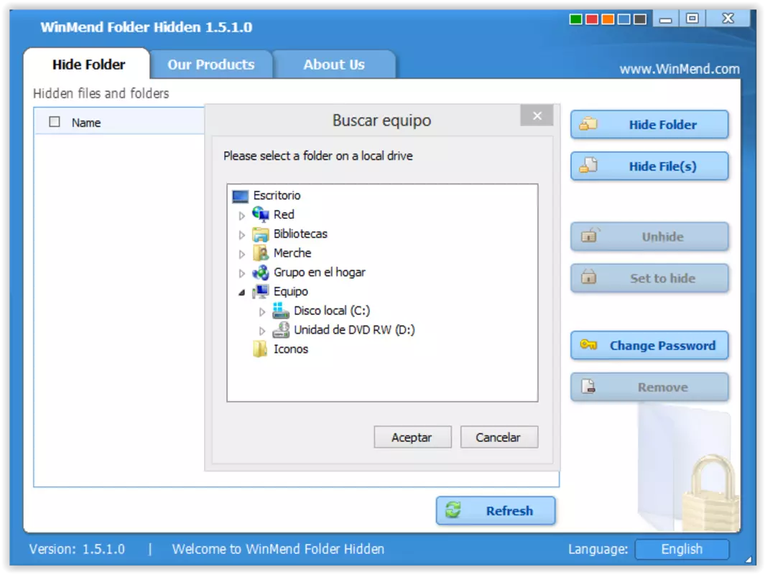This screenshot has width=765, height=574.
Task: Select the Unidad de DVD RW (D:) label
Action: (354, 330)
